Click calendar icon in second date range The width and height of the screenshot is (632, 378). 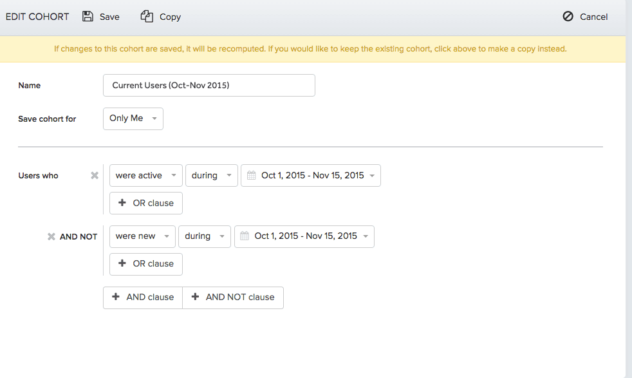pos(245,236)
